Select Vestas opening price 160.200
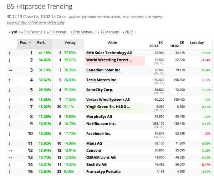The width and height of the screenshot is (214, 176). [x=159, y=100]
